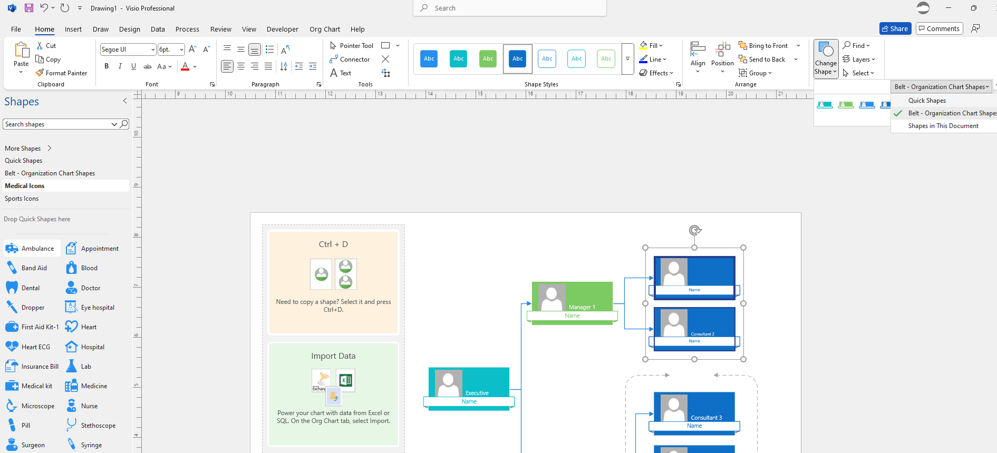Viewport: 997px width, 453px height.
Task: Toggle Underline formatting
Action: coord(134,66)
